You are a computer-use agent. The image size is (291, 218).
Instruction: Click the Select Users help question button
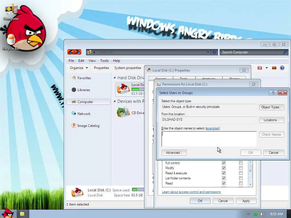point(273,93)
